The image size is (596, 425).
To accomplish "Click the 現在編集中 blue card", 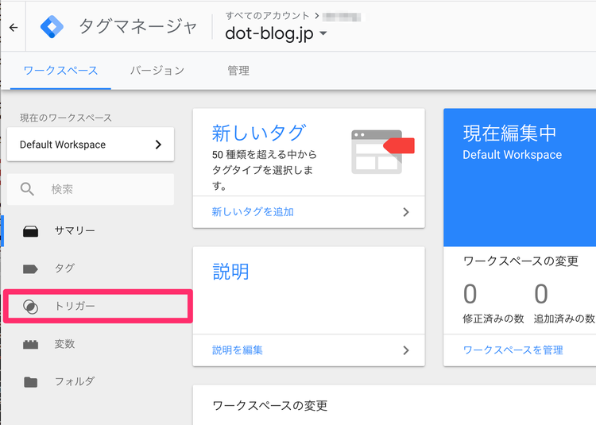I will pos(520,177).
